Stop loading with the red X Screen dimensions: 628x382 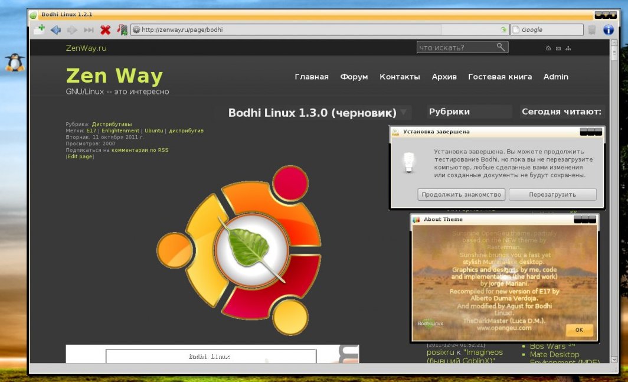click(105, 30)
